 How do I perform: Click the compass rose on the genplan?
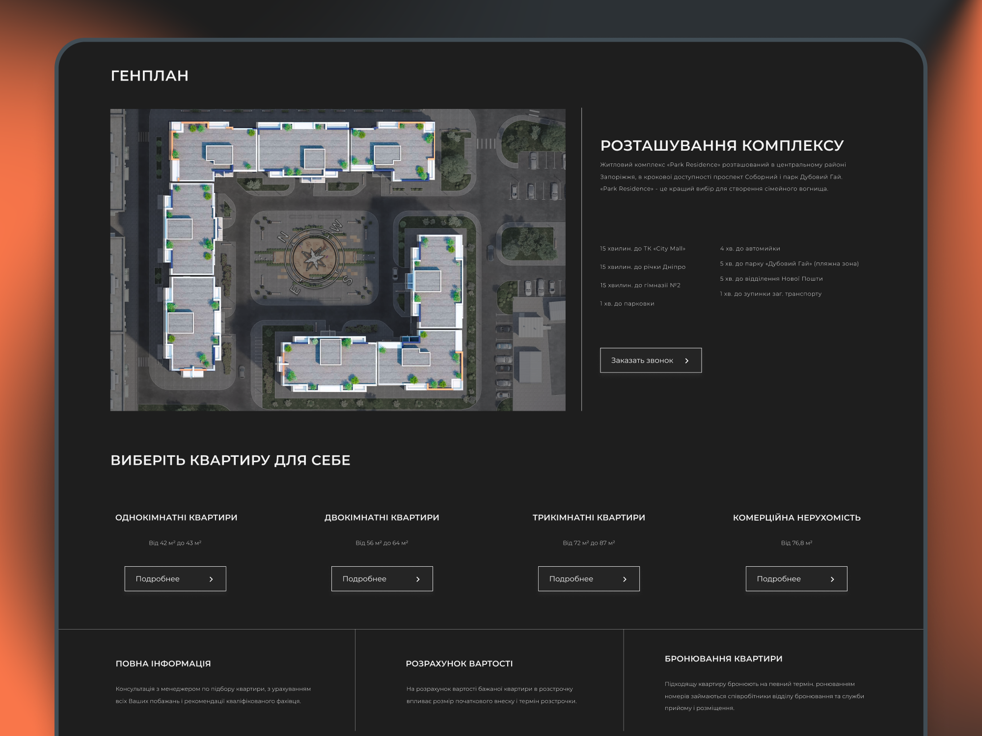314,257
